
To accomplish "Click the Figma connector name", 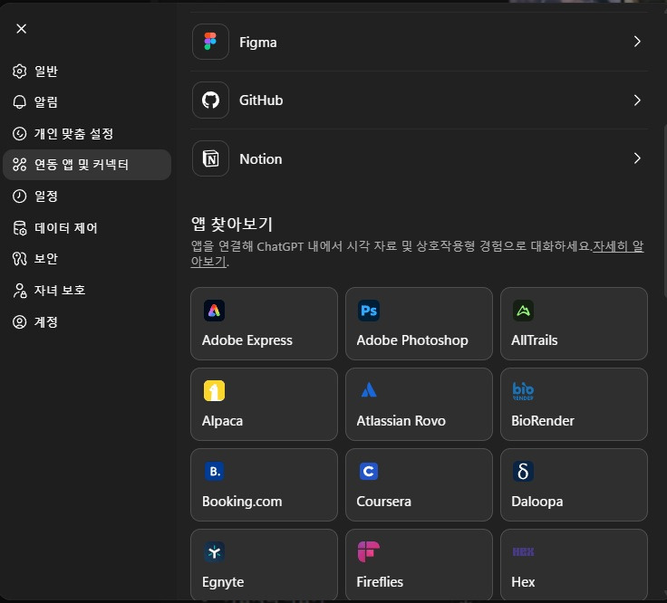I will (x=257, y=43).
